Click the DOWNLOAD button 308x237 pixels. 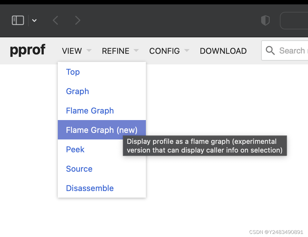pyautogui.click(x=223, y=51)
